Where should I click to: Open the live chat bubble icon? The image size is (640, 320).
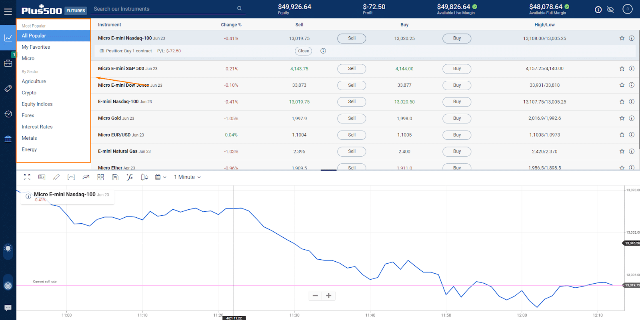8,308
